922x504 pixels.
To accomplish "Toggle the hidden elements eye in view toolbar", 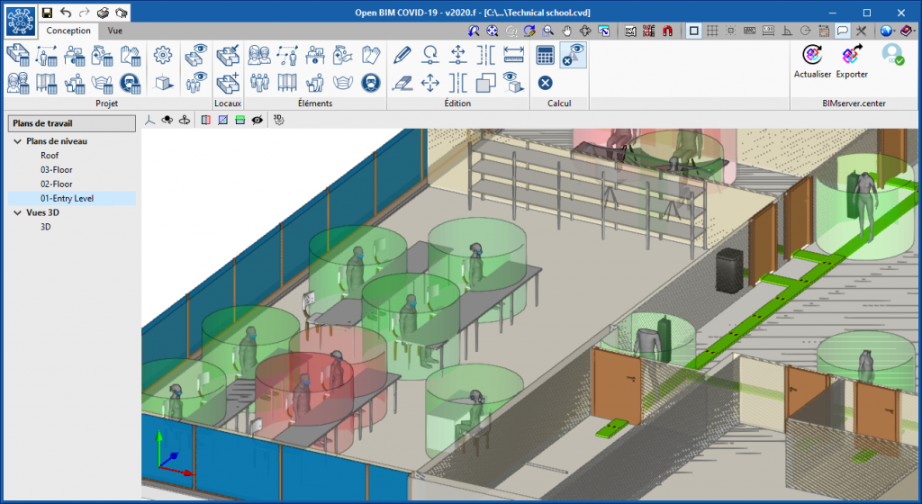I will 257,119.
